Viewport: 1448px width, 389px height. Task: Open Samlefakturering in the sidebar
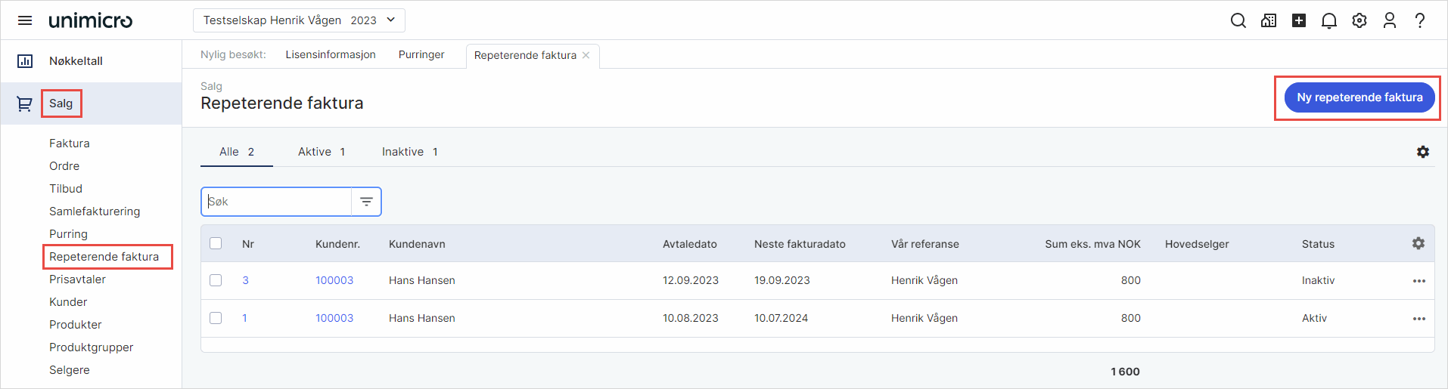pyautogui.click(x=95, y=211)
